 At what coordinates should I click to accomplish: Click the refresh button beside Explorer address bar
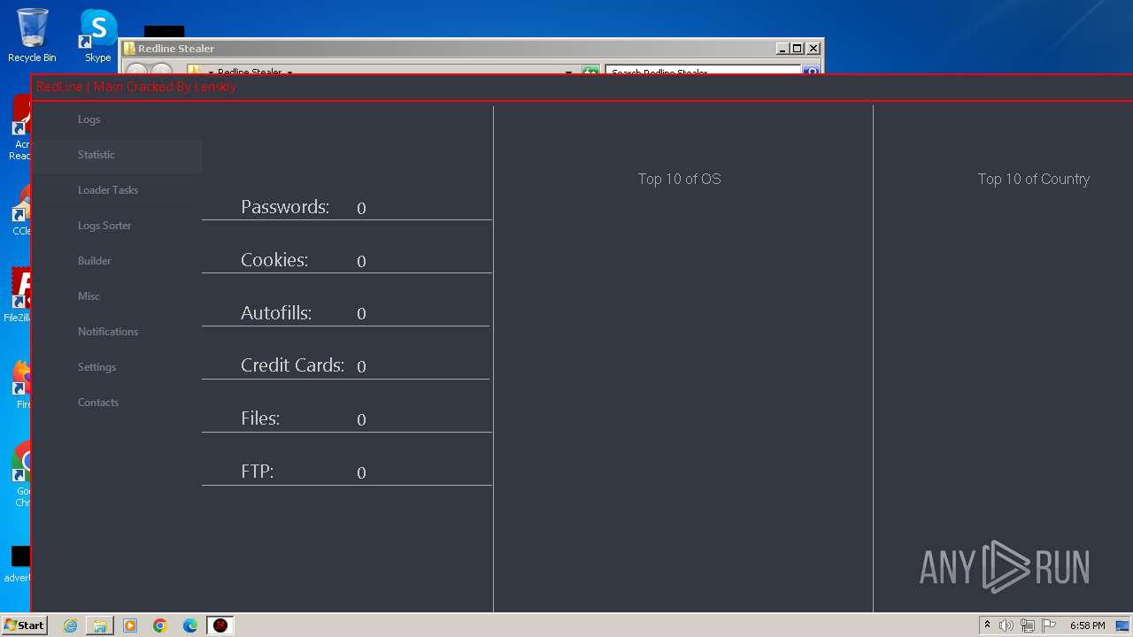(590, 70)
